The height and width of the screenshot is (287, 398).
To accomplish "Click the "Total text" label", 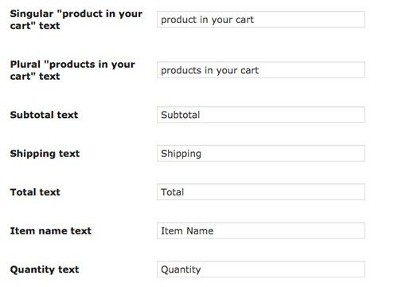I will [35, 192].
